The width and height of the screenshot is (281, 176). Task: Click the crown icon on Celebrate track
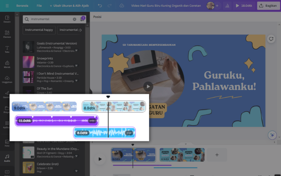(x=76, y=171)
